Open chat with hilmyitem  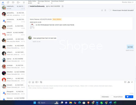(13, 73)
